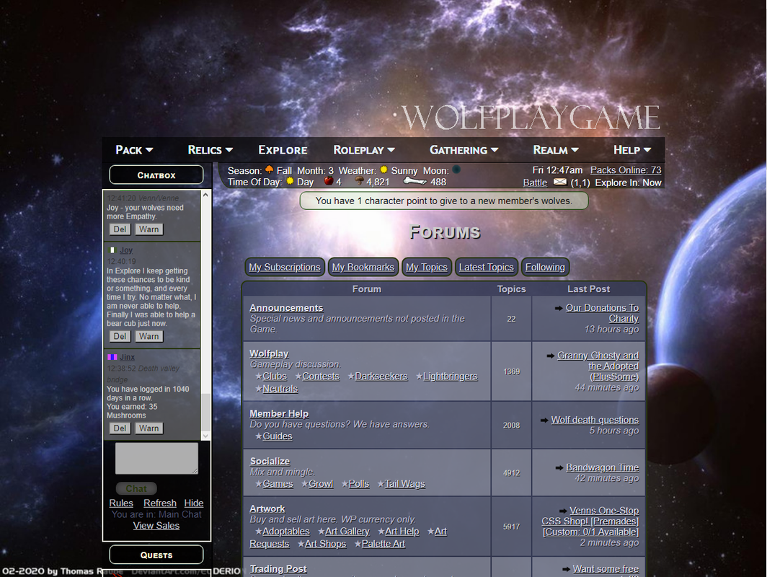The height and width of the screenshot is (577, 767).
Task: Click the red apple icon
Action: tap(329, 181)
